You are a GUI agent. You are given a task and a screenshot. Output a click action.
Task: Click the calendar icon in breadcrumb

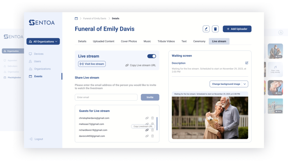click(76, 18)
